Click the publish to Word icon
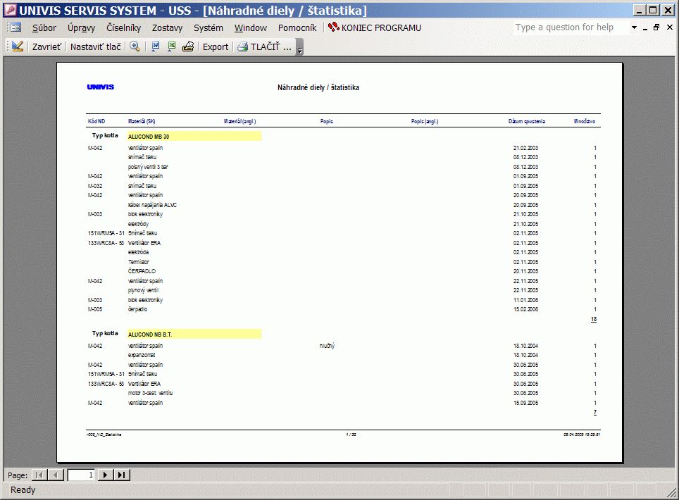679x500 pixels. point(156,46)
